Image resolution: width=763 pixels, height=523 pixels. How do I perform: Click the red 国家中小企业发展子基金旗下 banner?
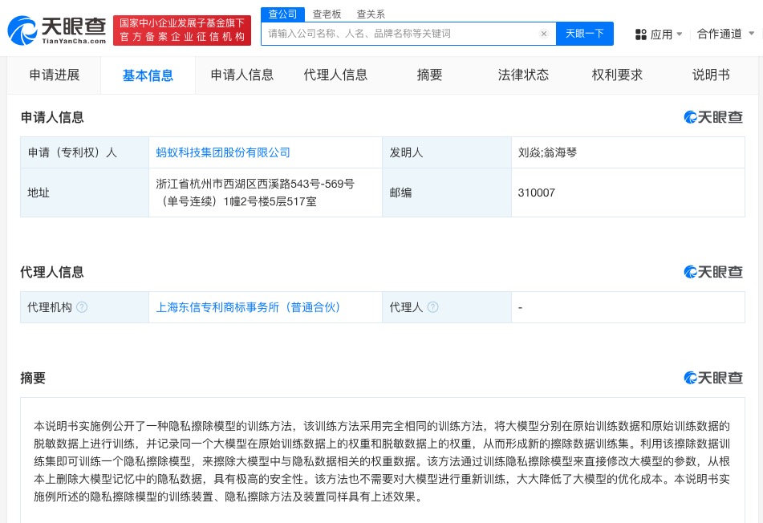click(x=182, y=30)
